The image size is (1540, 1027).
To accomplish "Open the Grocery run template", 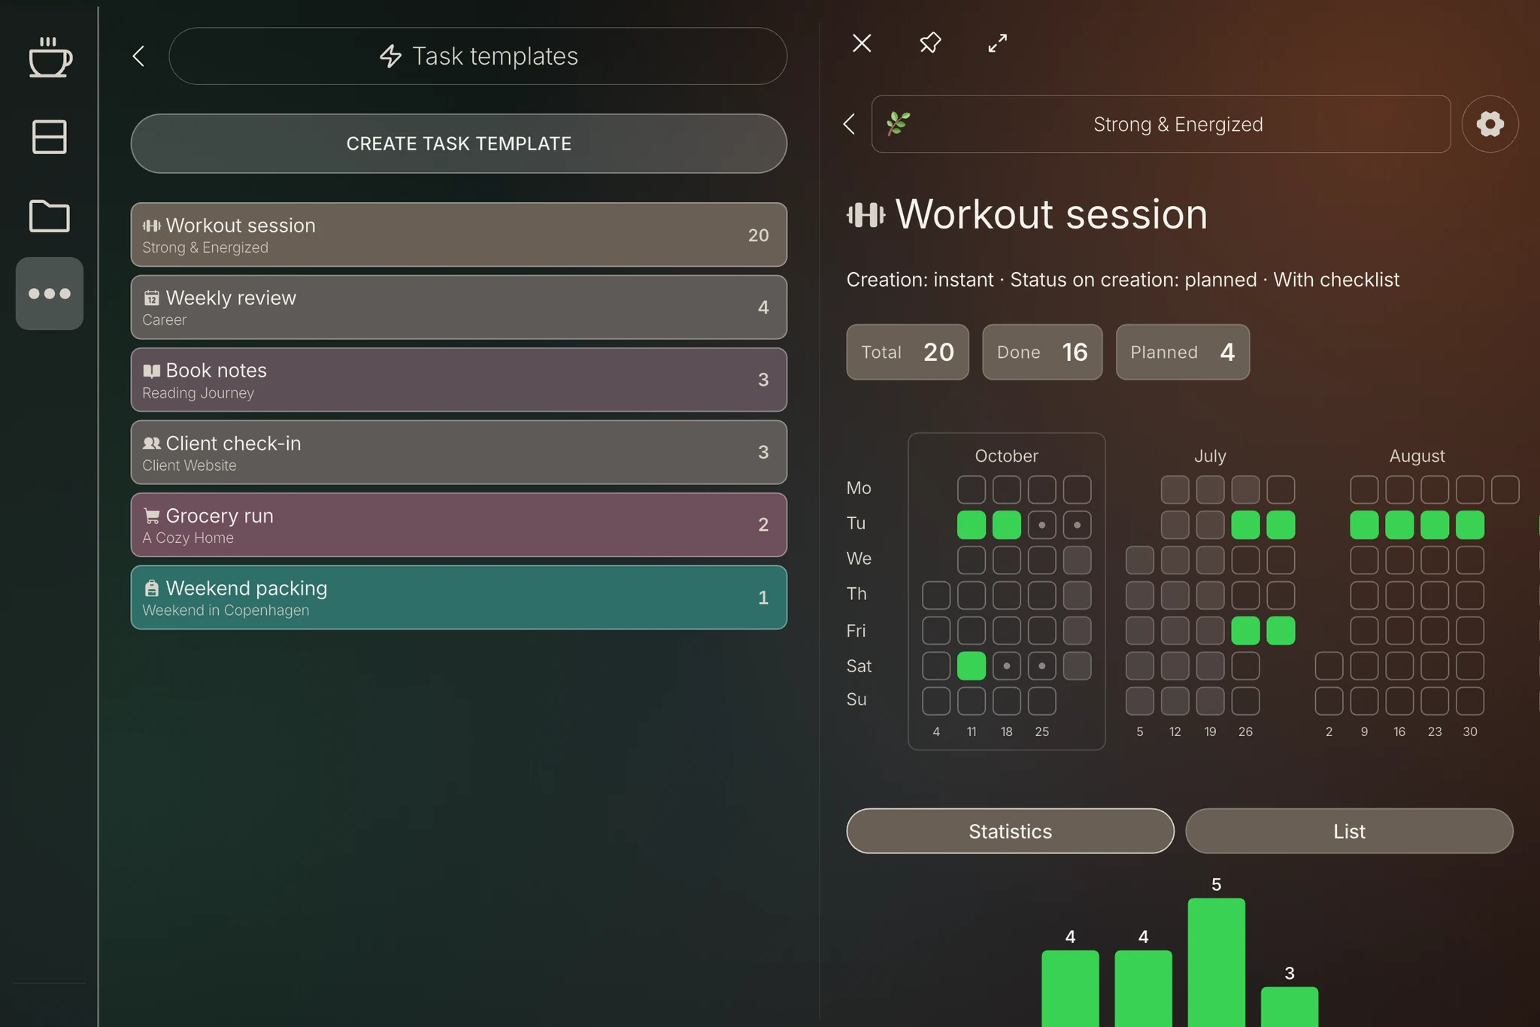I will tap(459, 525).
